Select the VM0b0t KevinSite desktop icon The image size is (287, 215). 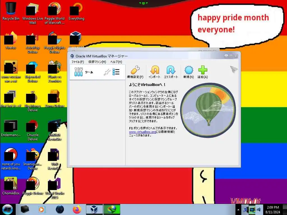click(x=55, y=130)
